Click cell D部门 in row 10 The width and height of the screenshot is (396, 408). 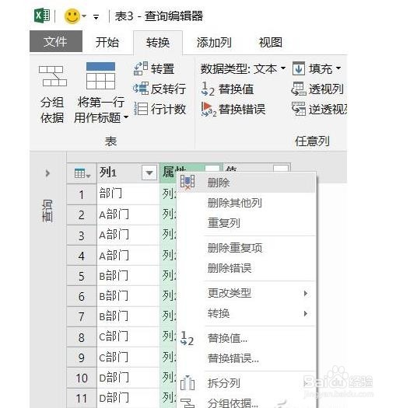coord(128,378)
